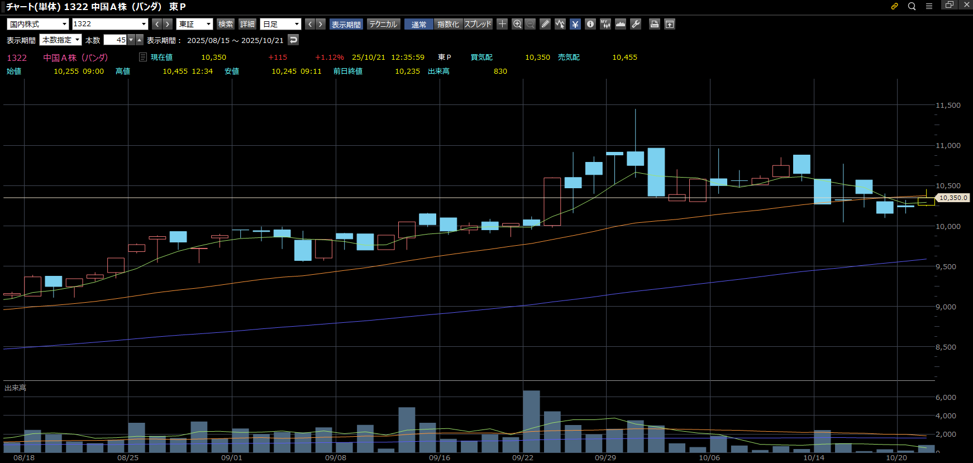Open the hamburger menu in title bar

click(929, 6)
